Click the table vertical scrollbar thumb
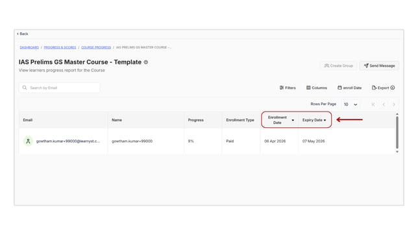The image size is (418, 235). coord(397,132)
